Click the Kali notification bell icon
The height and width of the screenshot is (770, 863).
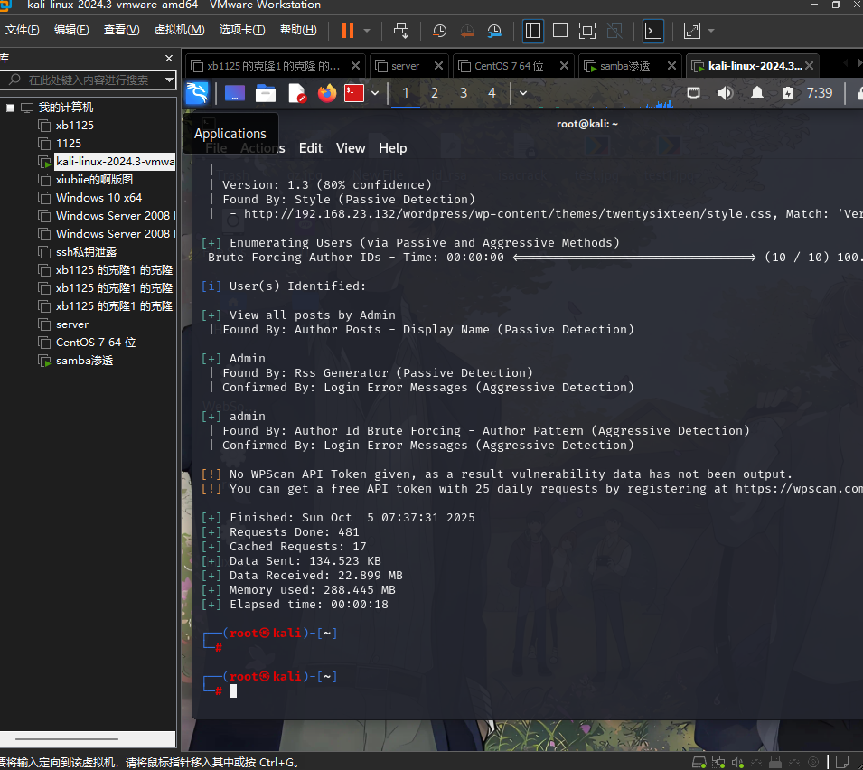tap(757, 93)
